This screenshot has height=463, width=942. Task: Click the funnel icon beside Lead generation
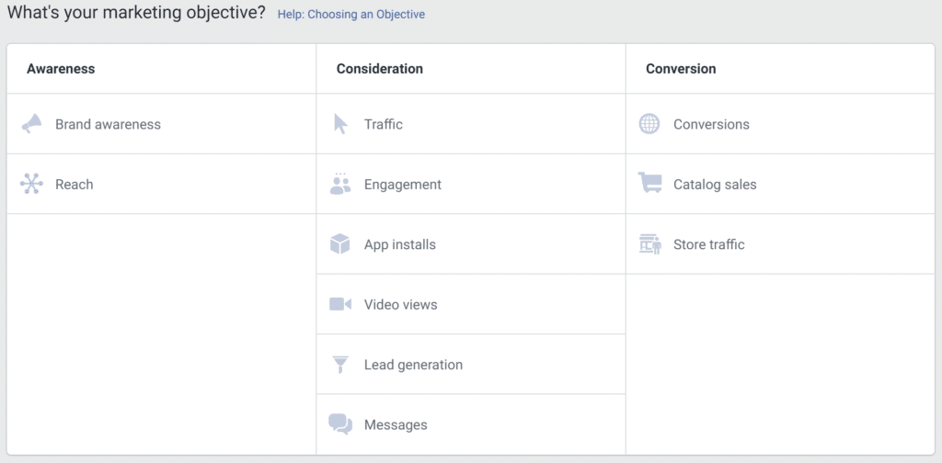[x=340, y=365]
